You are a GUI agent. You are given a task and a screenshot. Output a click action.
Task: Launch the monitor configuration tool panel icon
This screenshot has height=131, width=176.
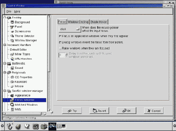point(36,126)
